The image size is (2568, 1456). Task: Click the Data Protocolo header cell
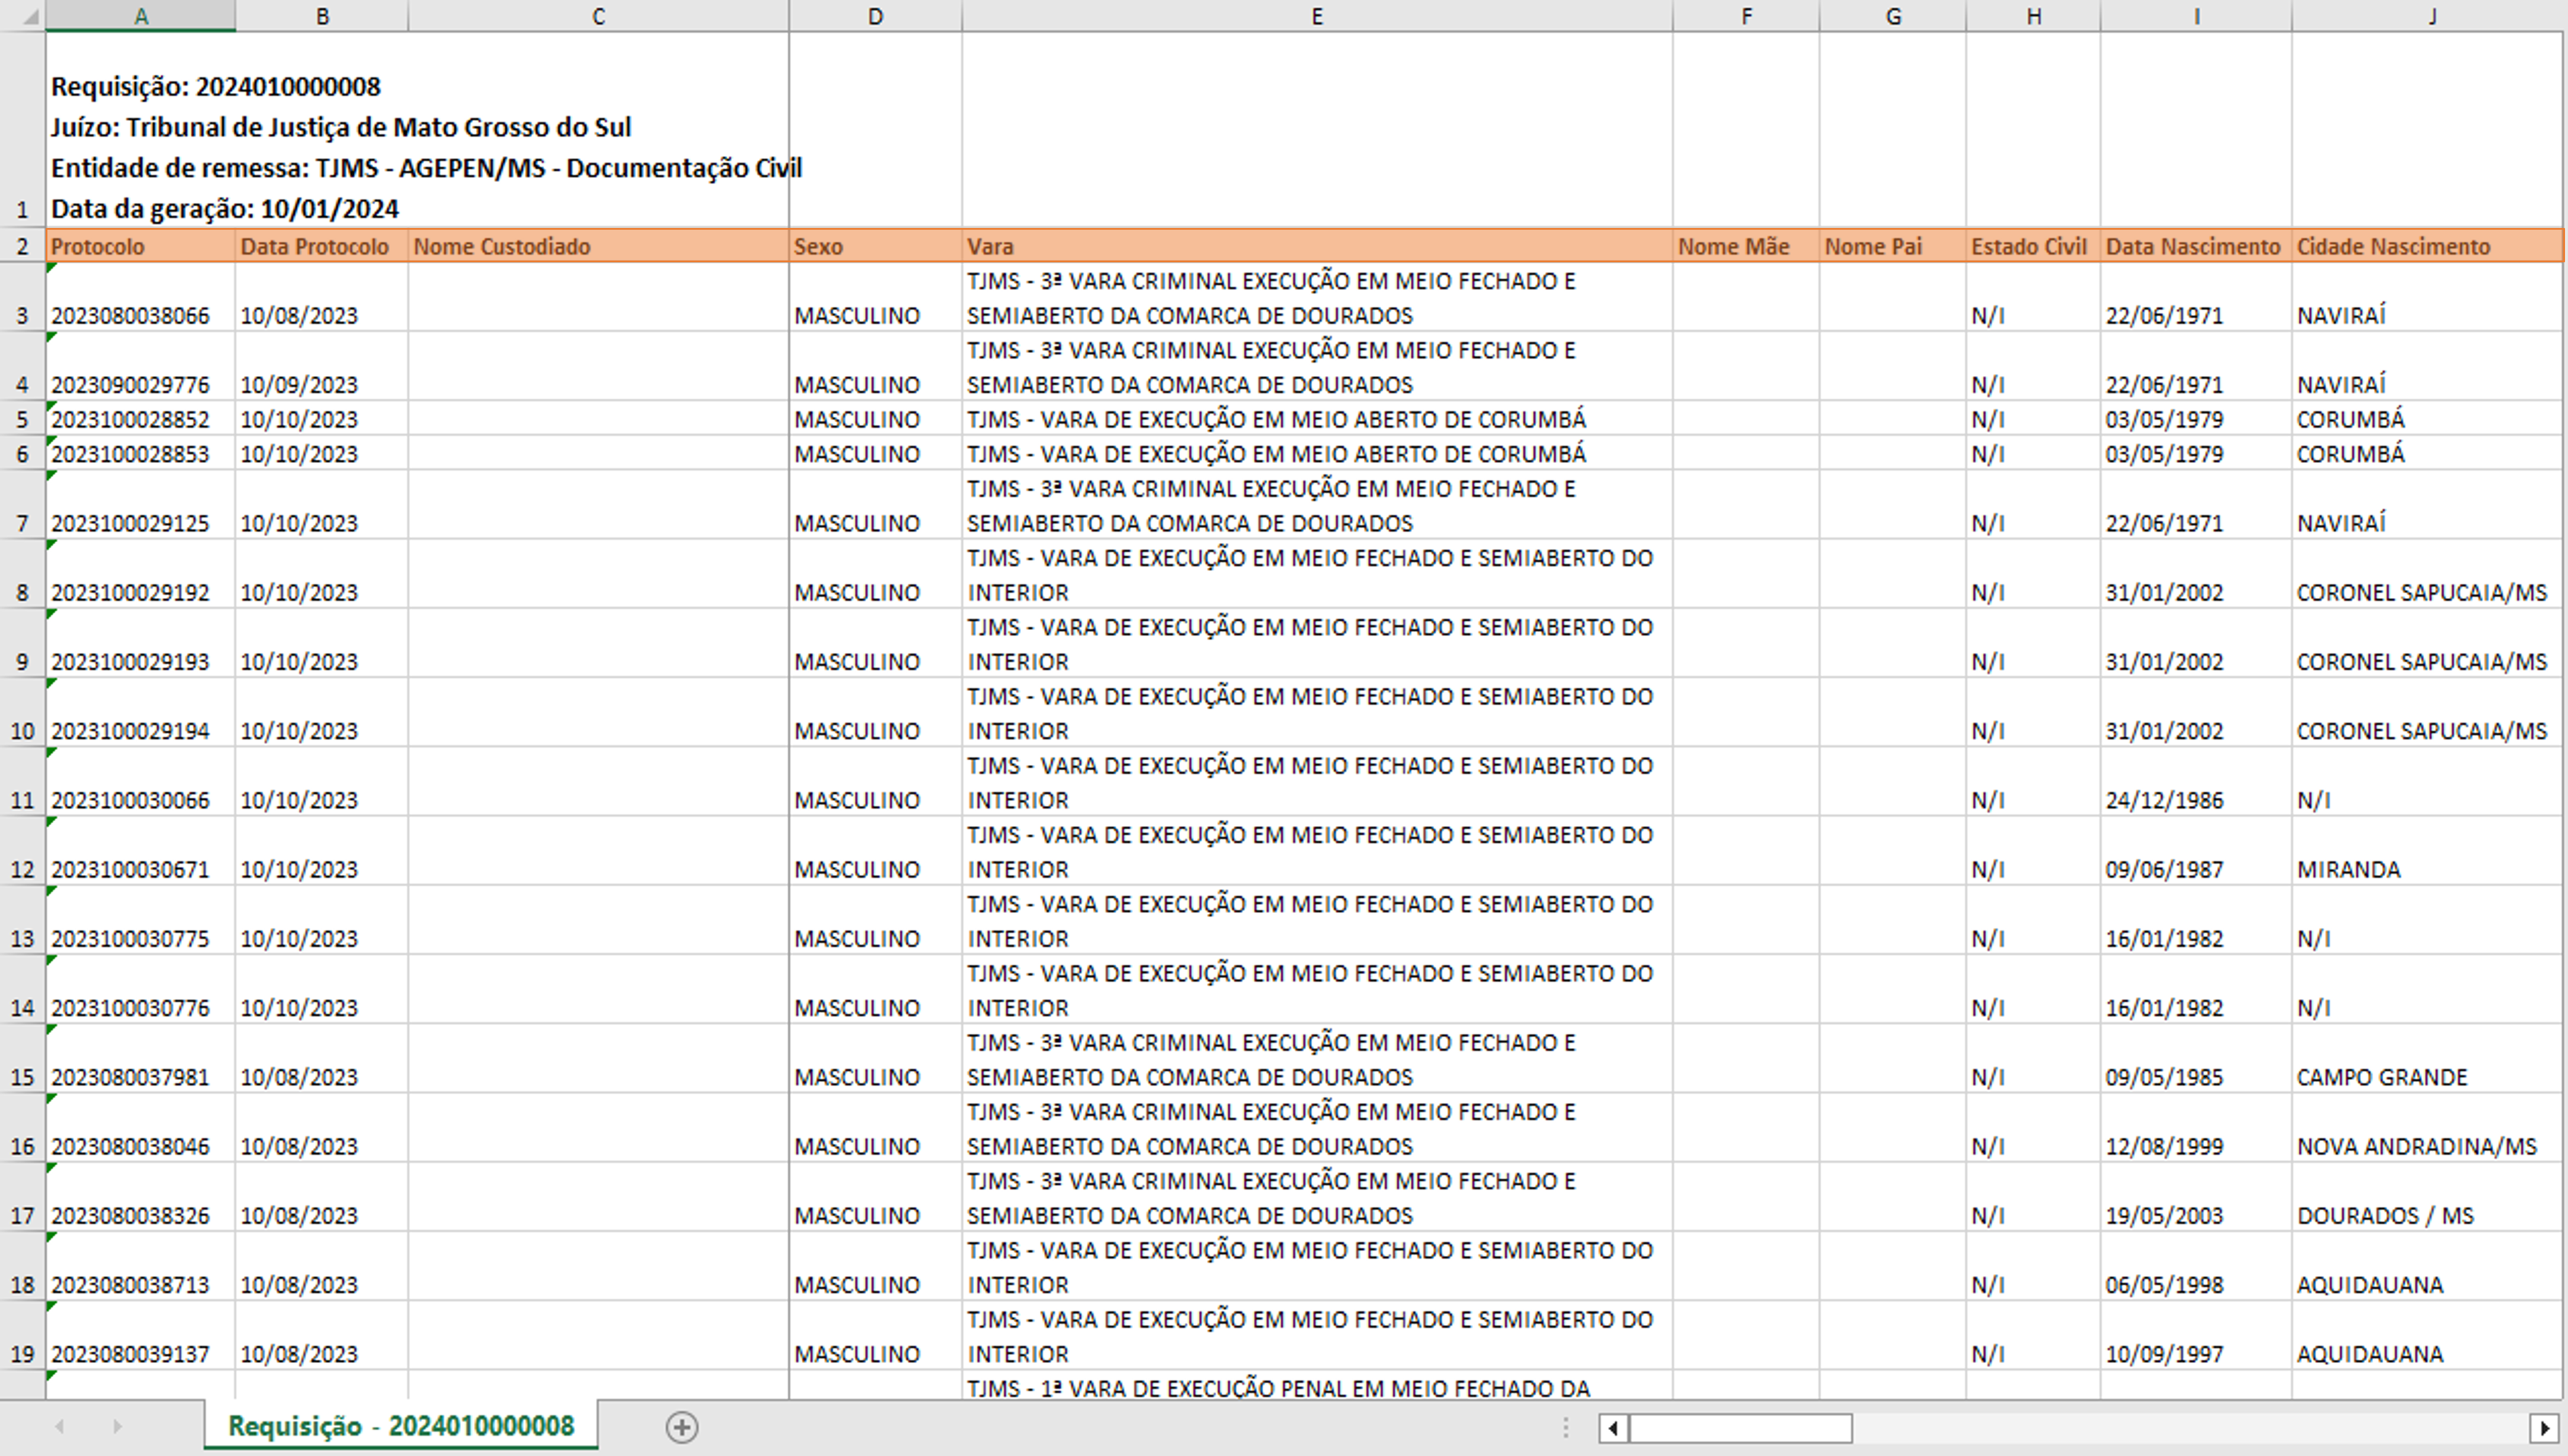(322, 246)
